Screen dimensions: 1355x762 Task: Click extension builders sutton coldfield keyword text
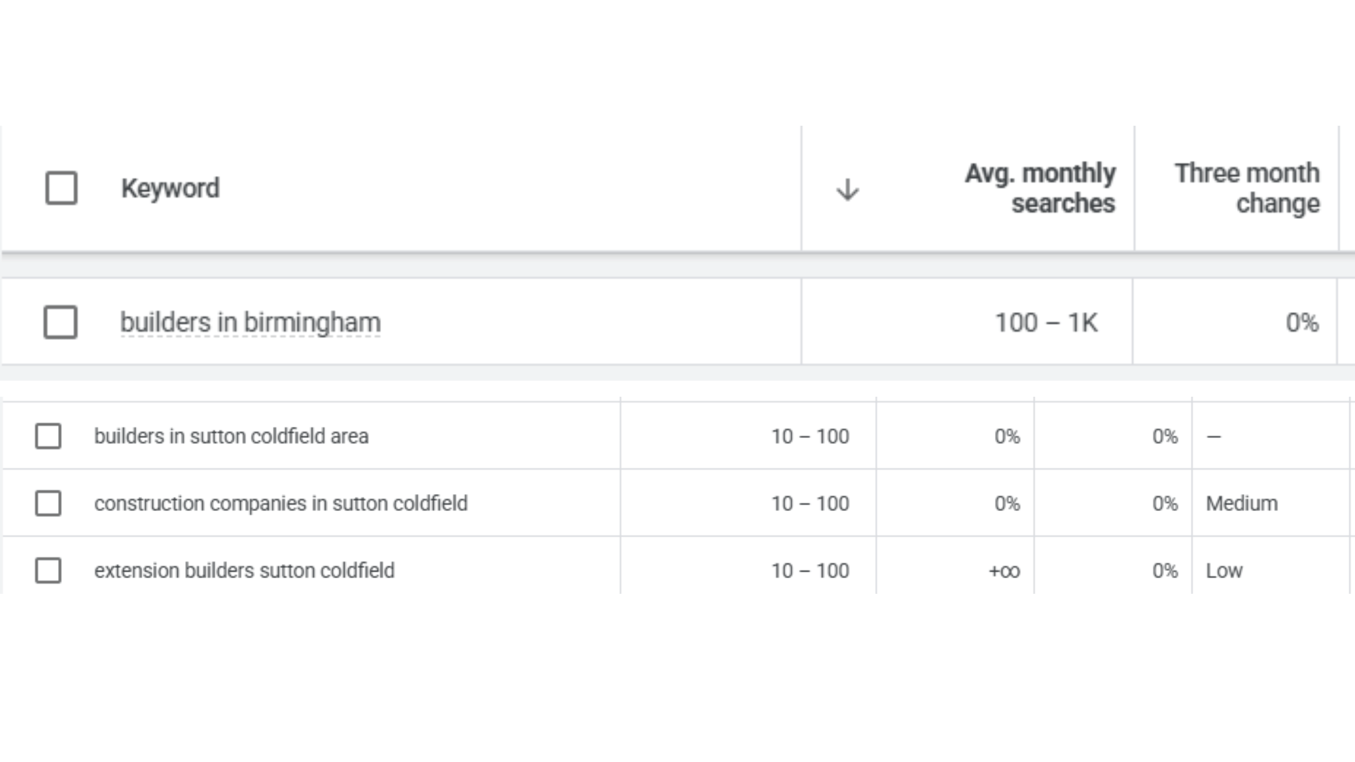pos(244,570)
